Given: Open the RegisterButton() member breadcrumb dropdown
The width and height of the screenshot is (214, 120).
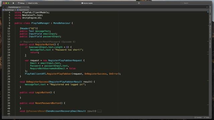Looking at the screenshot, I should click(23, 10).
